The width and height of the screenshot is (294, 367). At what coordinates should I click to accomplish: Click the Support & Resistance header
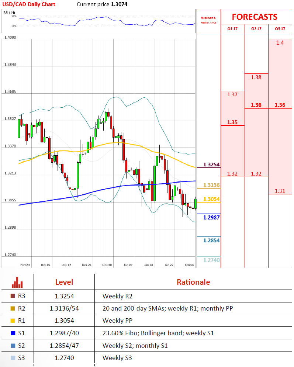(208, 20)
